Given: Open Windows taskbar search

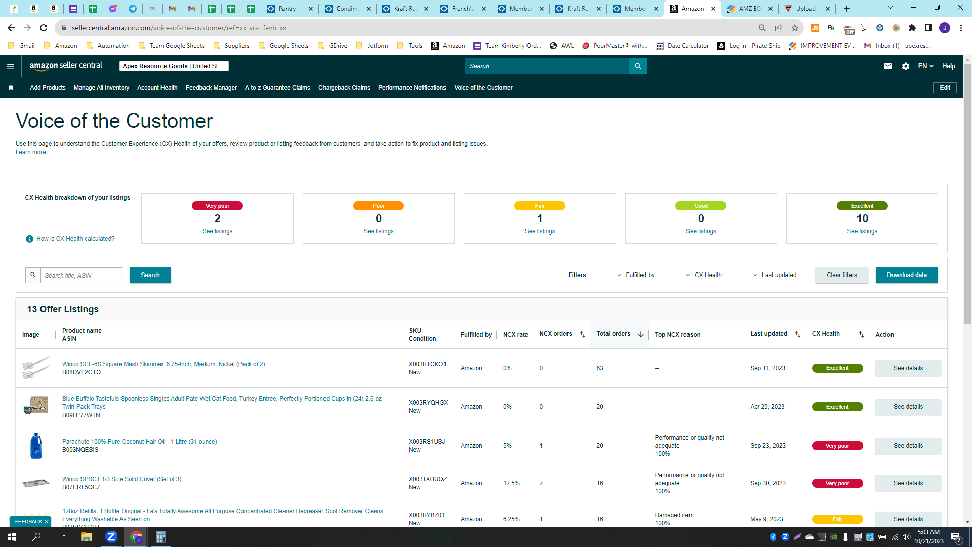Looking at the screenshot, I should [36, 537].
